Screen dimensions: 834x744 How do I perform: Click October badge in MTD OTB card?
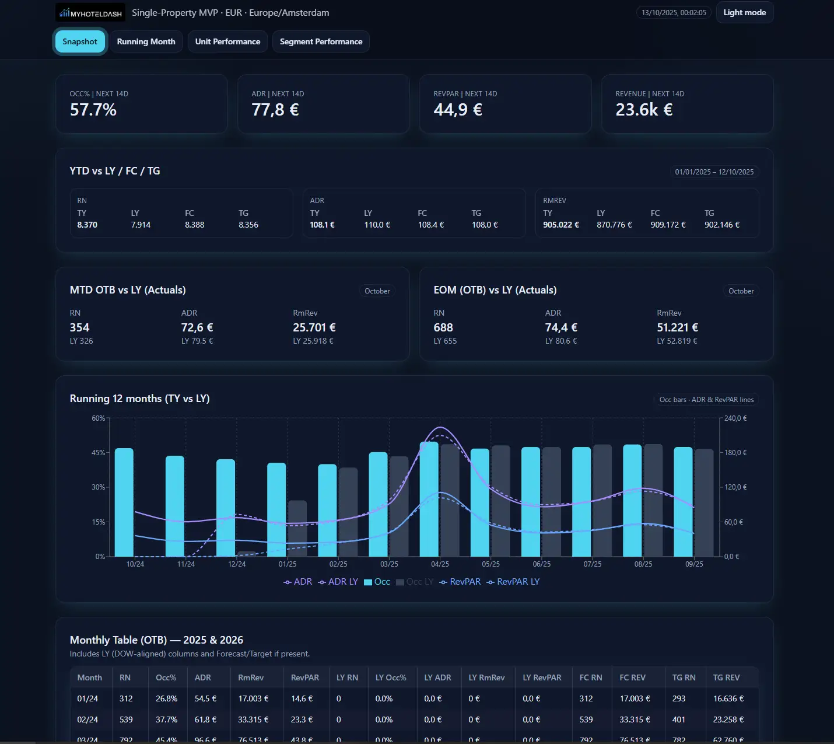tap(377, 291)
